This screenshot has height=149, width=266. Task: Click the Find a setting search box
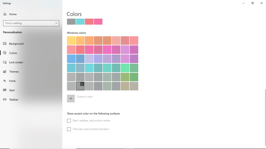[x=29, y=23]
